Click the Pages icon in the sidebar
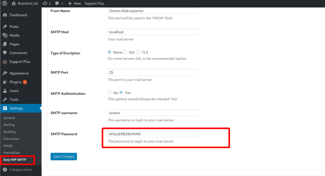This screenshot has width=325, height=176. 5,44
